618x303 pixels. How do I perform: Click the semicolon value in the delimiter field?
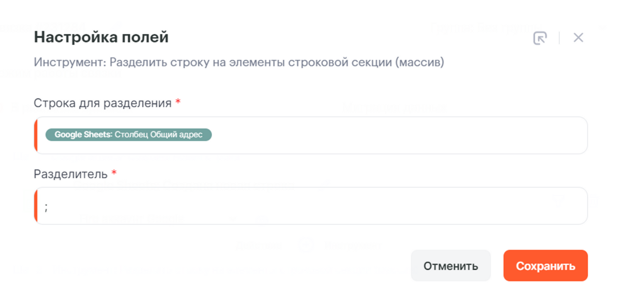(46, 207)
